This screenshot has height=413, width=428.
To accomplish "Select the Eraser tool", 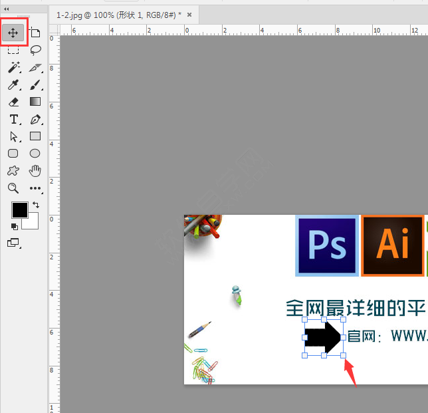I will point(13,102).
